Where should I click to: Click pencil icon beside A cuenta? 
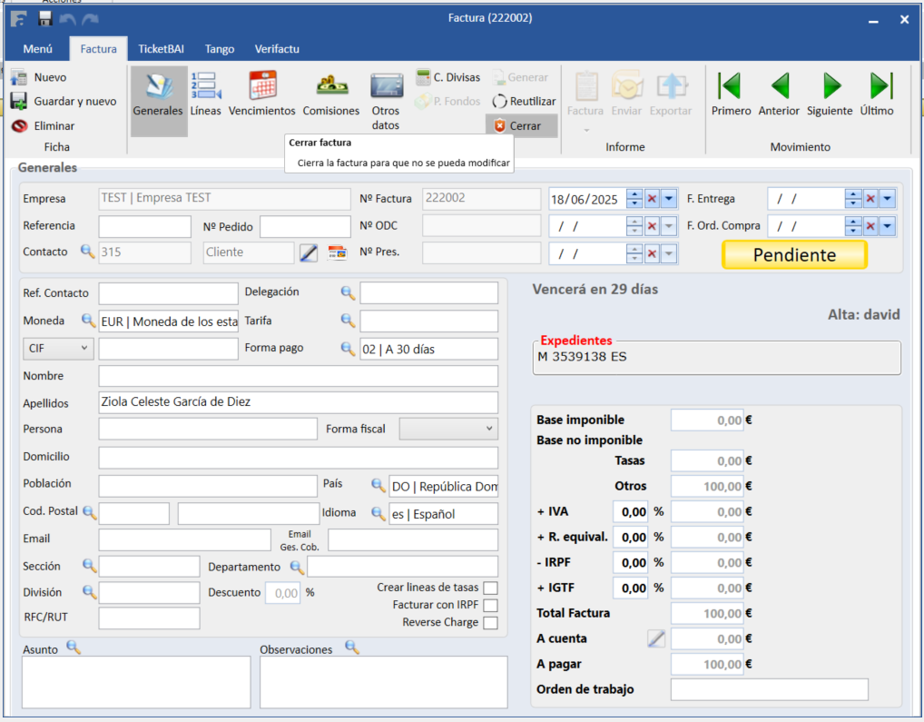(x=656, y=638)
